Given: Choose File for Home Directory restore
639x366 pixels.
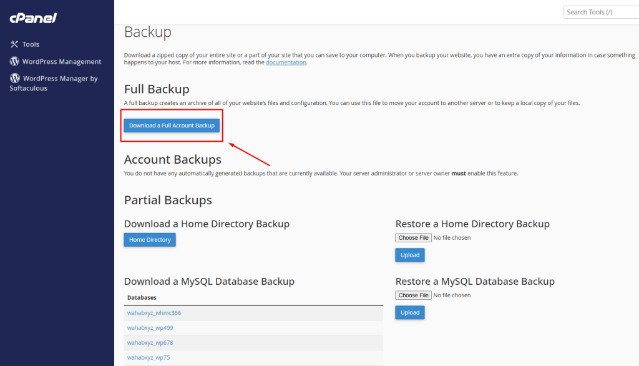Looking at the screenshot, I should pos(413,238).
